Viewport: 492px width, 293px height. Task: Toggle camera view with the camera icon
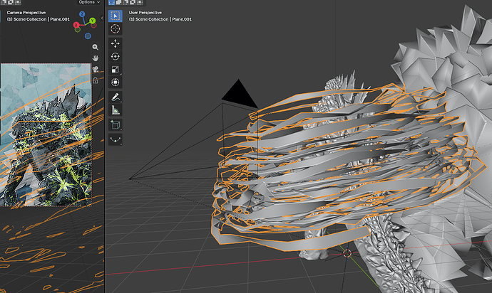coord(96,69)
